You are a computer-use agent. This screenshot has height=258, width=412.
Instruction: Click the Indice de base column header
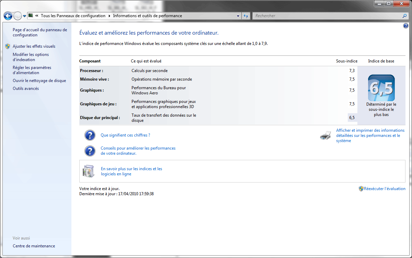pos(381,61)
